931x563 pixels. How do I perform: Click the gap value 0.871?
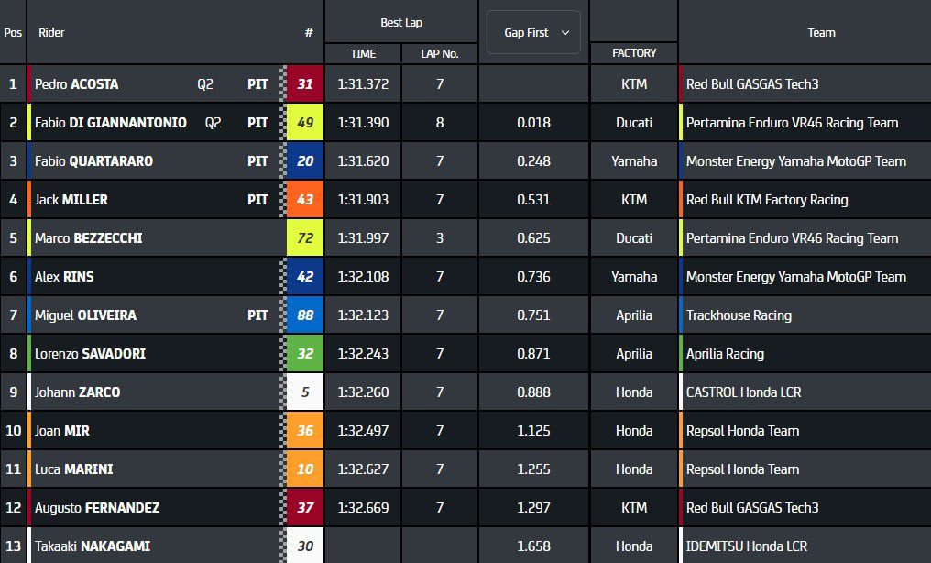coord(533,354)
